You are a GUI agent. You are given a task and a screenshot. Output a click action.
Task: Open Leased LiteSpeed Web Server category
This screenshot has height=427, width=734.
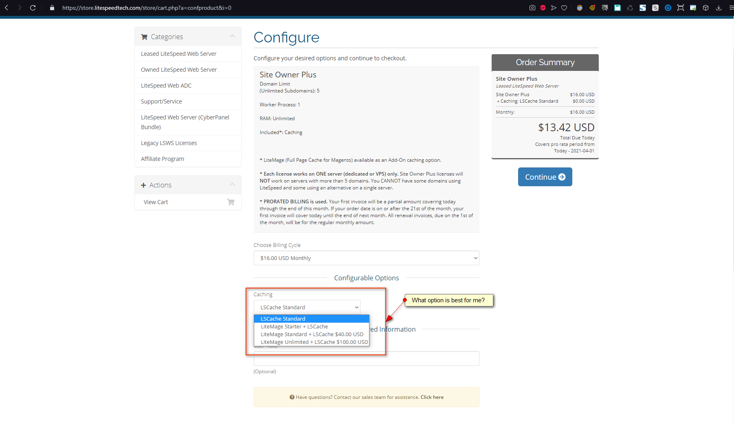point(188,54)
